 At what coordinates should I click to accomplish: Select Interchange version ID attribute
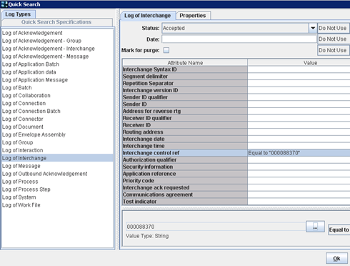[x=185, y=90]
